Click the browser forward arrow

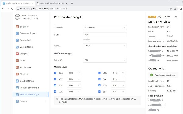[x=8, y=9]
